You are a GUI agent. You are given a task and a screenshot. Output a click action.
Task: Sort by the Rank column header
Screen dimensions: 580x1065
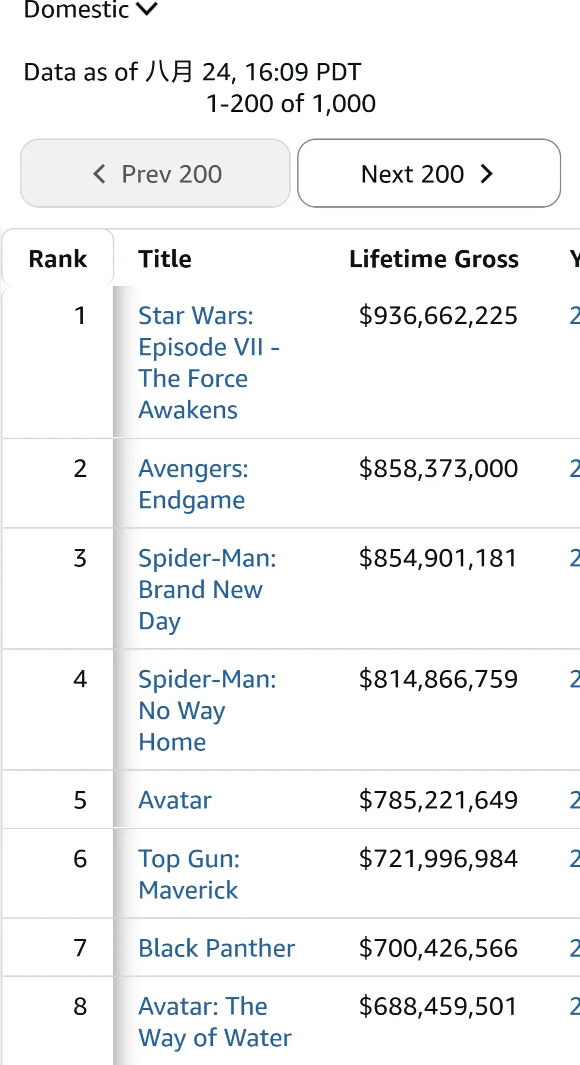pyautogui.click(x=58, y=259)
